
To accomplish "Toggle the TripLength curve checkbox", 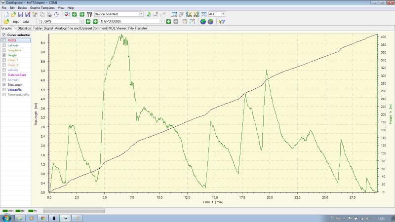I will (x=4, y=84).
